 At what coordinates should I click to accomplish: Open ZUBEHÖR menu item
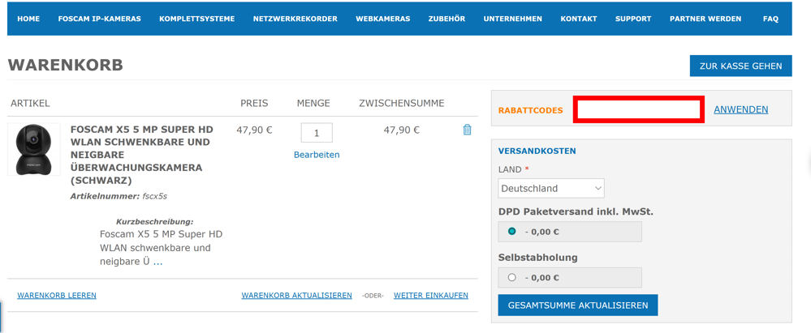[x=446, y=19]
